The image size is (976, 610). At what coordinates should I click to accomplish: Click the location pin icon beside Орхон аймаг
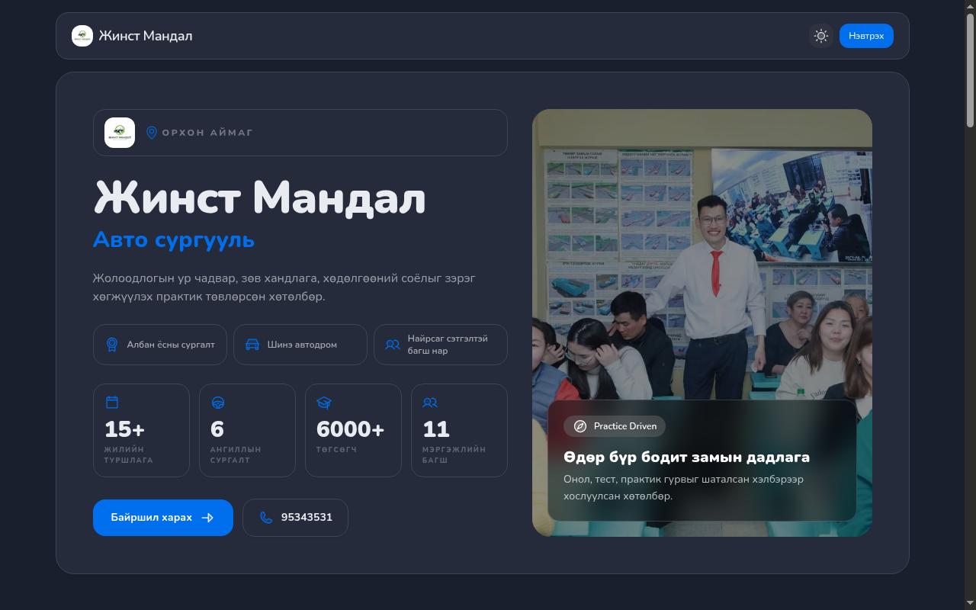(151, 133)
